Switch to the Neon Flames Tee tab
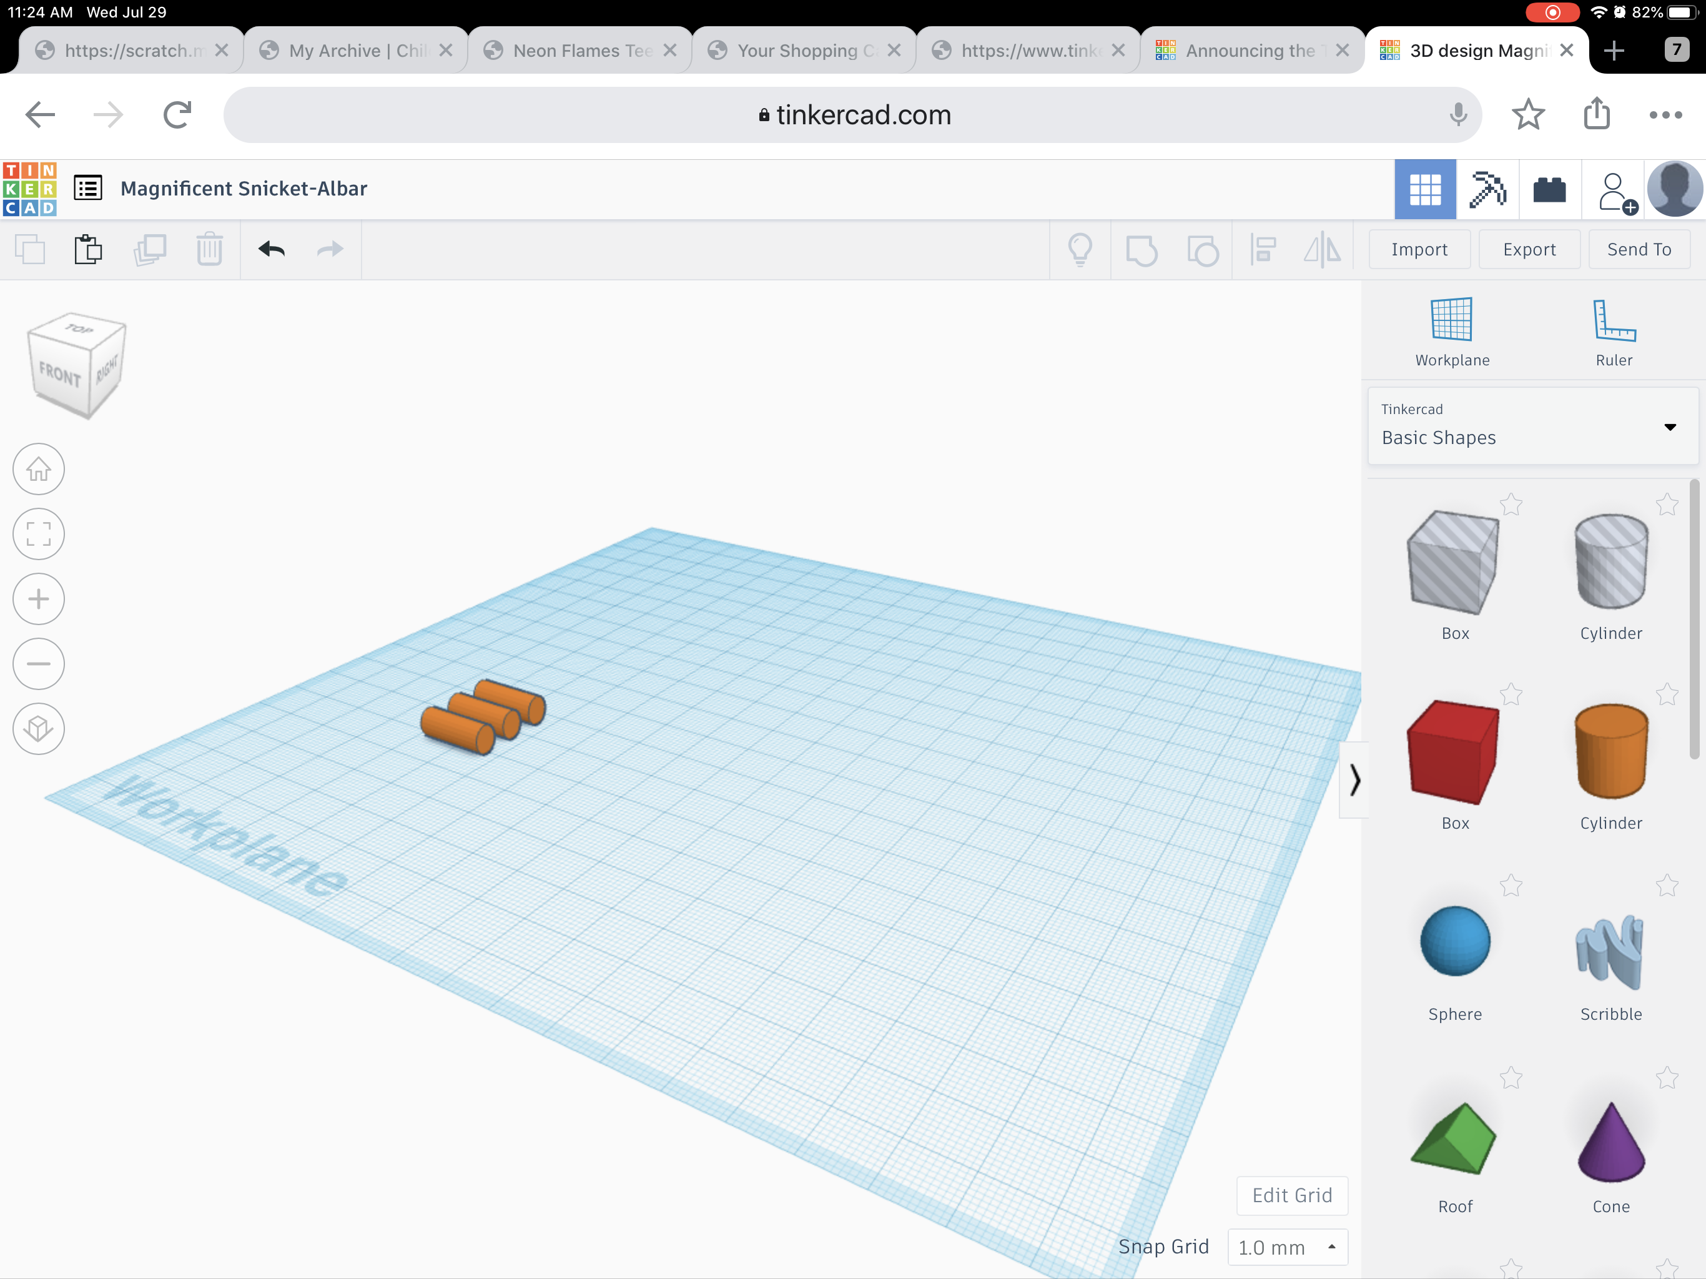The image size is (1706, 1279). click(580, 50)
